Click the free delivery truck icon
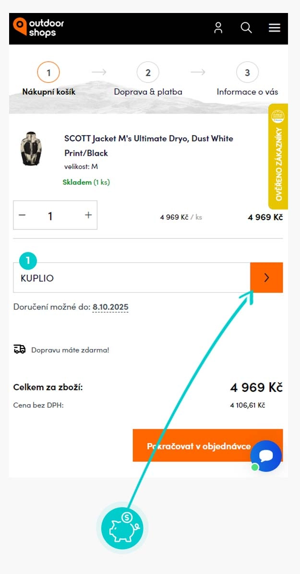The image size is (300, 574). 20,349
